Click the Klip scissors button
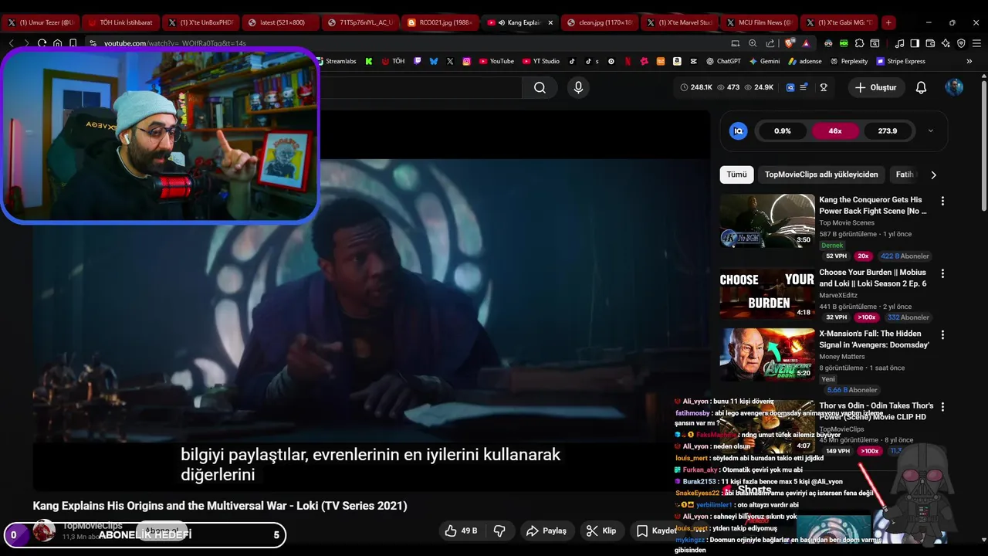 pyautogui.click(x=601, y=531)
